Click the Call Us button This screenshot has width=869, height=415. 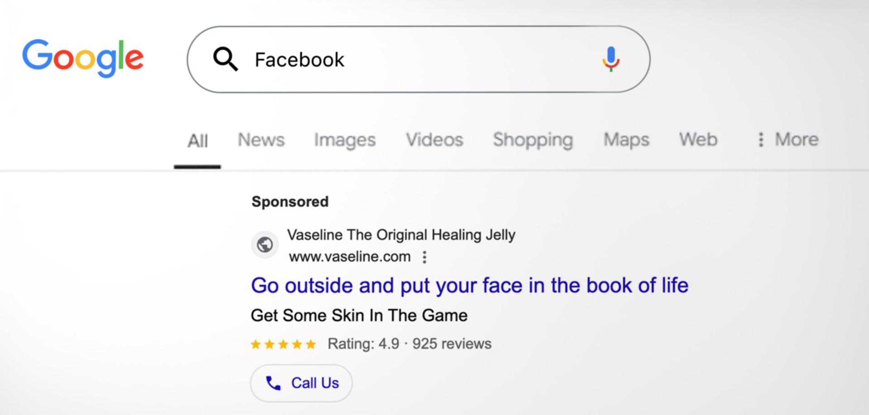tap(301, 383)
